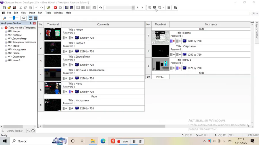
Task: Expand the Интро 2 tree node
Action: click(6, 35)
